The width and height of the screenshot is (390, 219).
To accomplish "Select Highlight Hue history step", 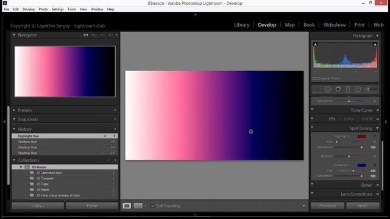I will [65, 136].
